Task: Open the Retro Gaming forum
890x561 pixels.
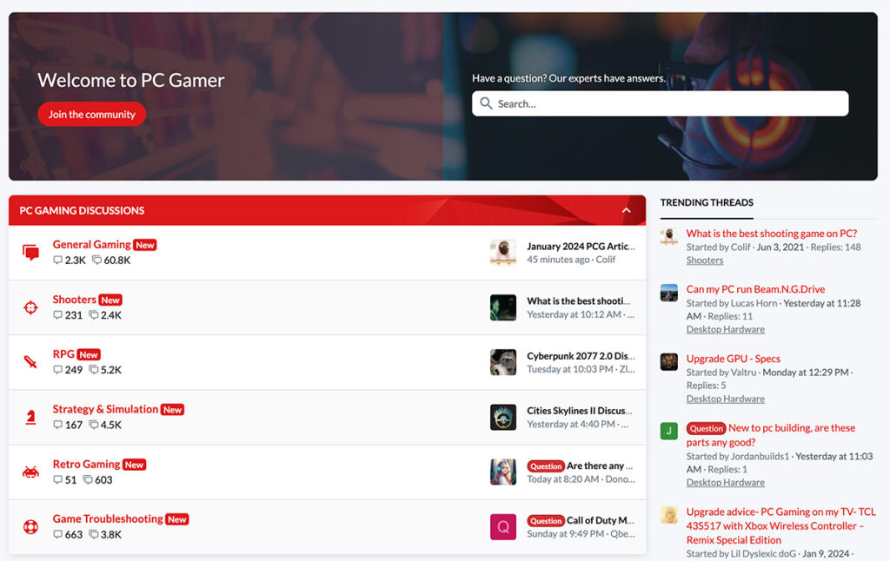Action: point(86,464)
